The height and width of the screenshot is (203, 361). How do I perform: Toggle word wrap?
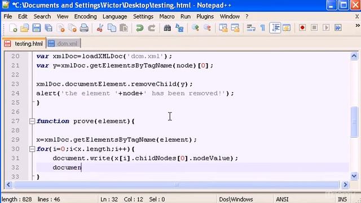(x=251, y=28)
